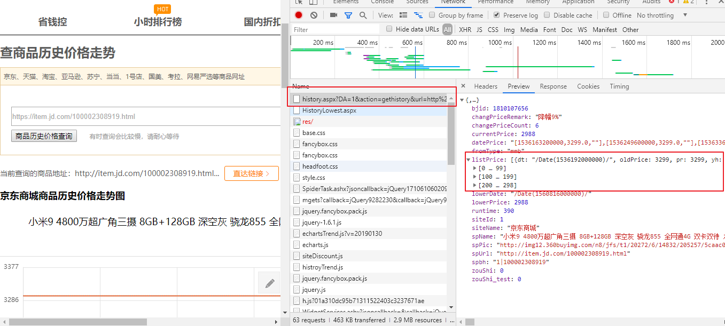Filter requests by JS type
The image size is (725, 326).
[479, 30]
